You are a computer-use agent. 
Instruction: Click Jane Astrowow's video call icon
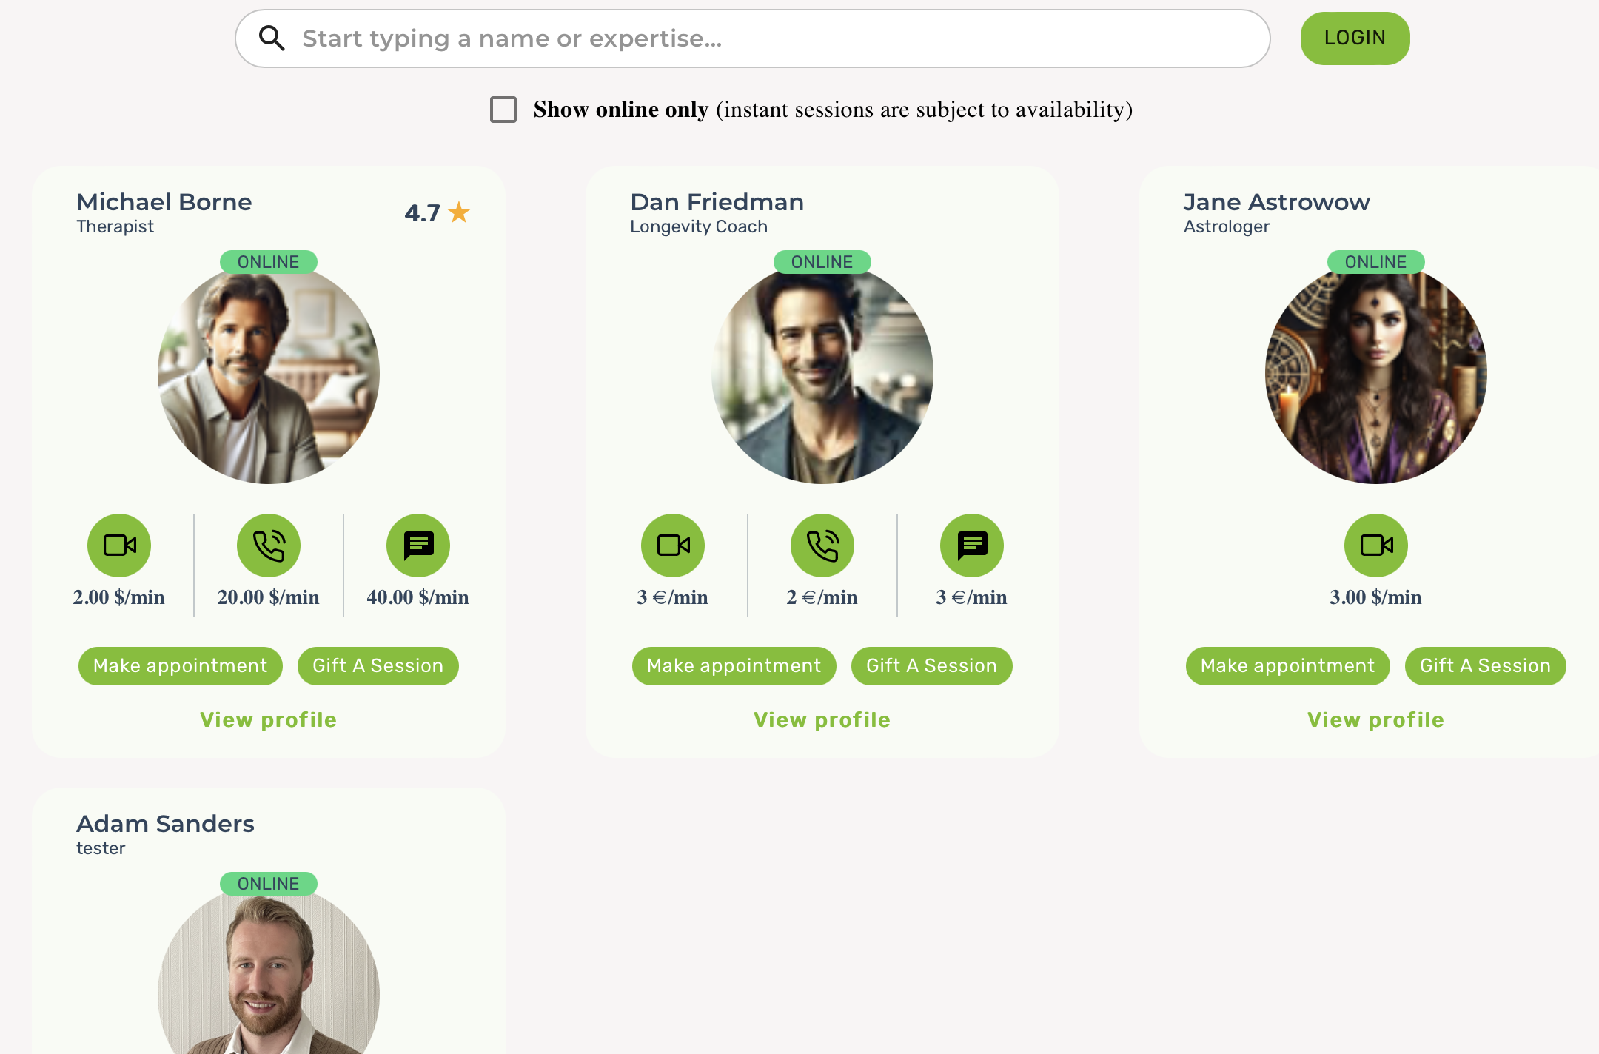pyautogui.click(x=1376, y=546)
